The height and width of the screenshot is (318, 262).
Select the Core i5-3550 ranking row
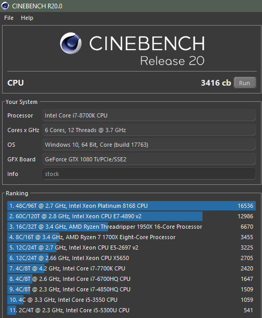point(132,300)
